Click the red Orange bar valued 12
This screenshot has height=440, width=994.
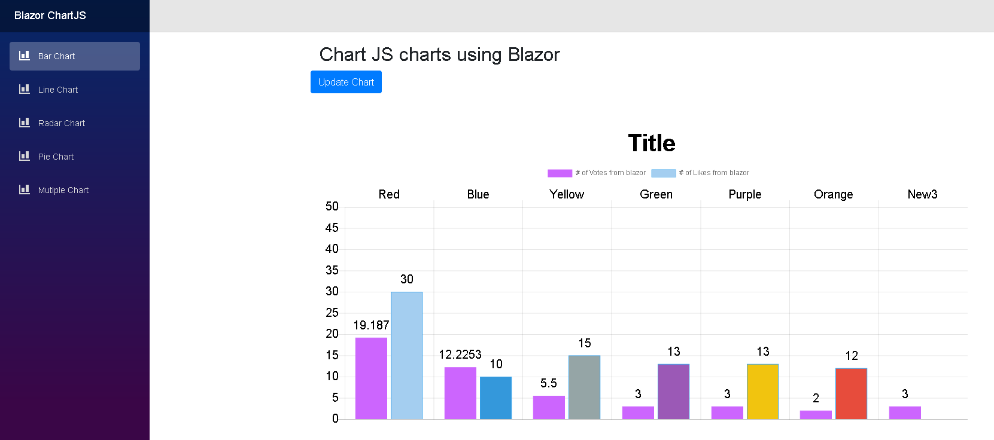point(851,393)
